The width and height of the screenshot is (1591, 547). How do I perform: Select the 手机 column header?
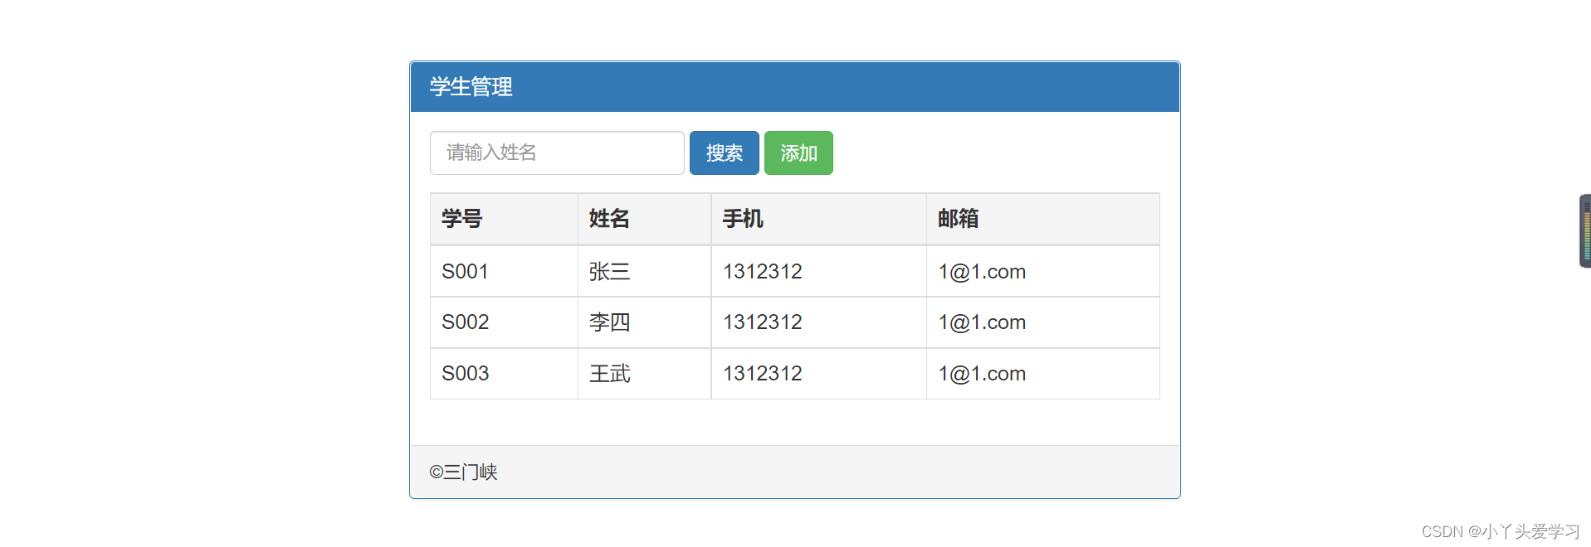point(818,219)
